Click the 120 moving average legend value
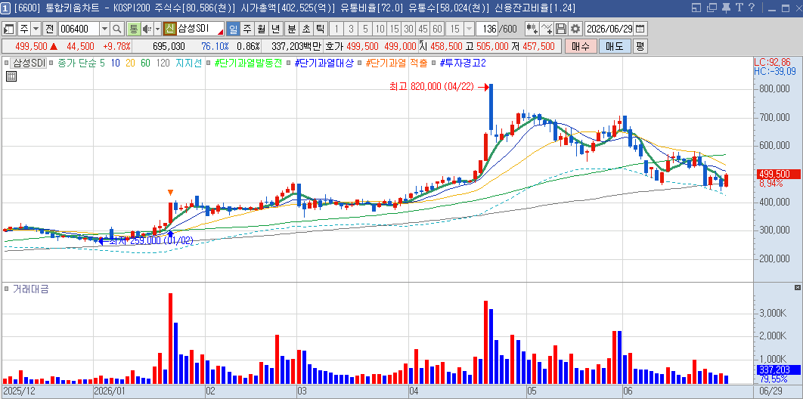Screen dimensions: 803x399 coord(163,63)
